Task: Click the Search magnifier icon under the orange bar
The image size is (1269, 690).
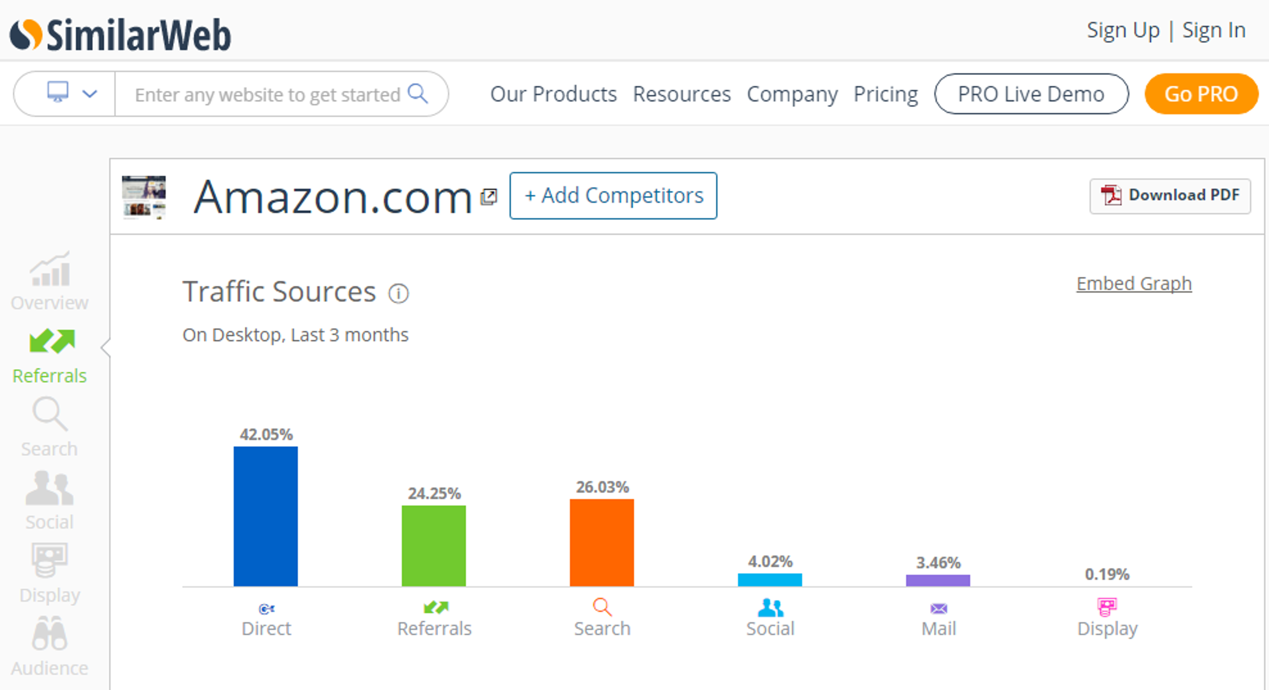Action: [x=601, y=607]
